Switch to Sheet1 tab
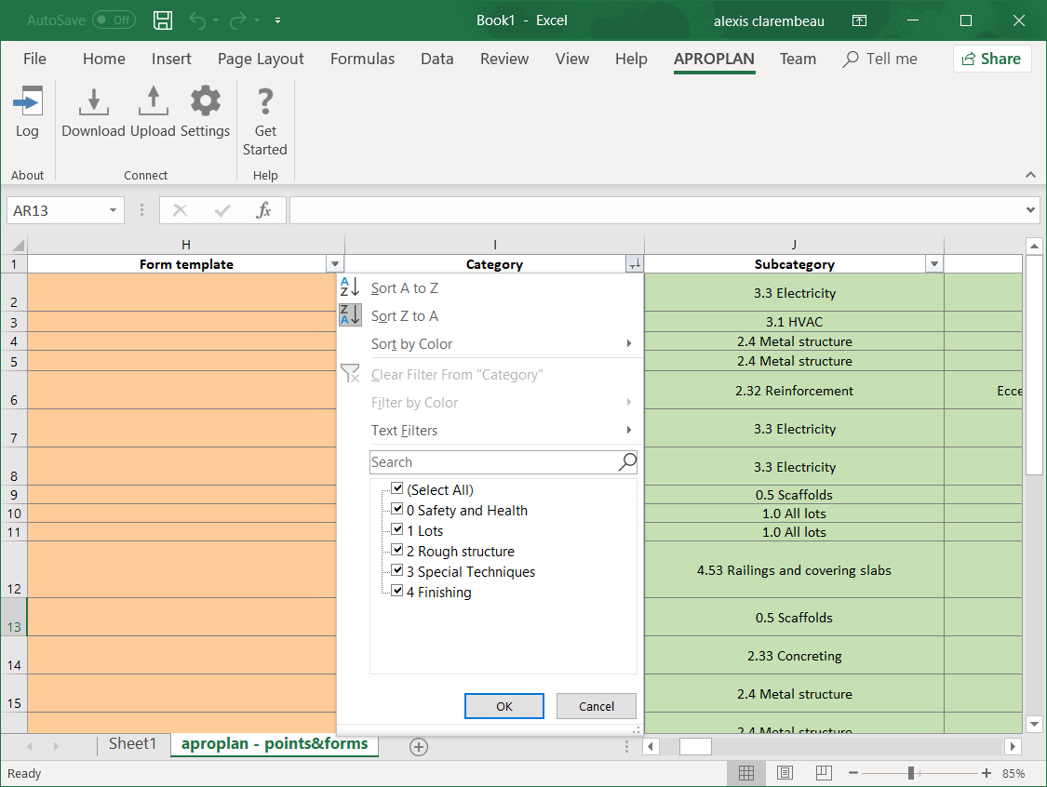 (132, 743)
